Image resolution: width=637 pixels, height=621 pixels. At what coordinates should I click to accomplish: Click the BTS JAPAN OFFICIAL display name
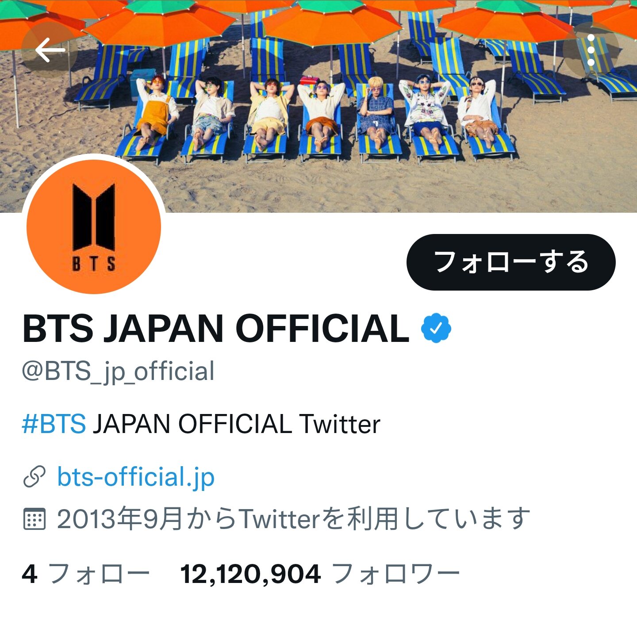pos(215,329)
